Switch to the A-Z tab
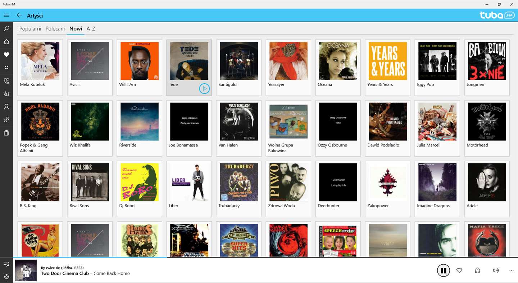518x283 pixels. (91, 28)
